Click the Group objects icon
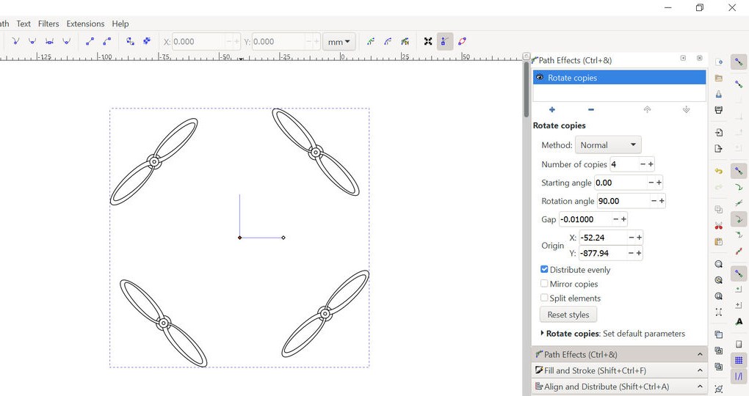 [718, 389]
